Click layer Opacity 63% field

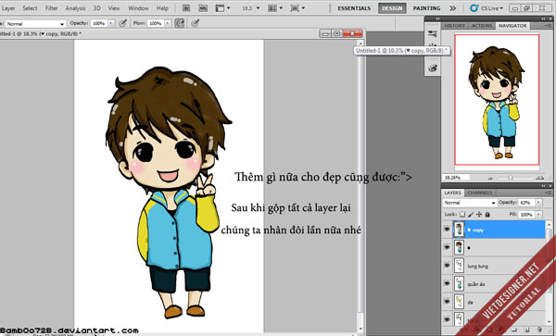tap(526, 203)
